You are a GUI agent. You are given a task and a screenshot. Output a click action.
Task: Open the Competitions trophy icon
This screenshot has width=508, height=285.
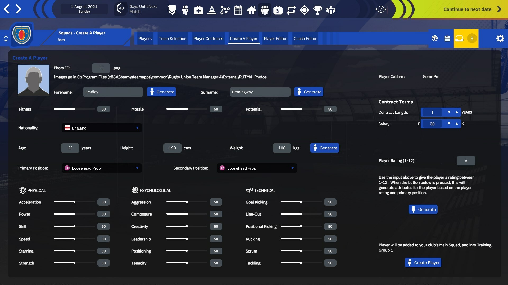[x=317, y=10]
